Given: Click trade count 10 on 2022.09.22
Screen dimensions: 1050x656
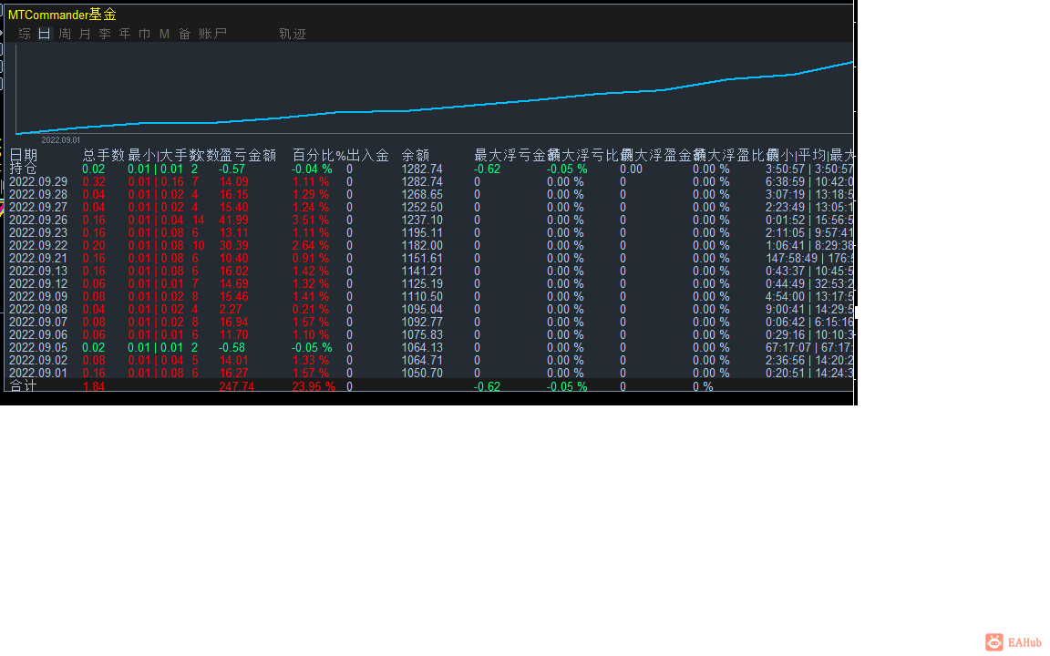Looking at the screenshot, I should click(x=198, y=245).
